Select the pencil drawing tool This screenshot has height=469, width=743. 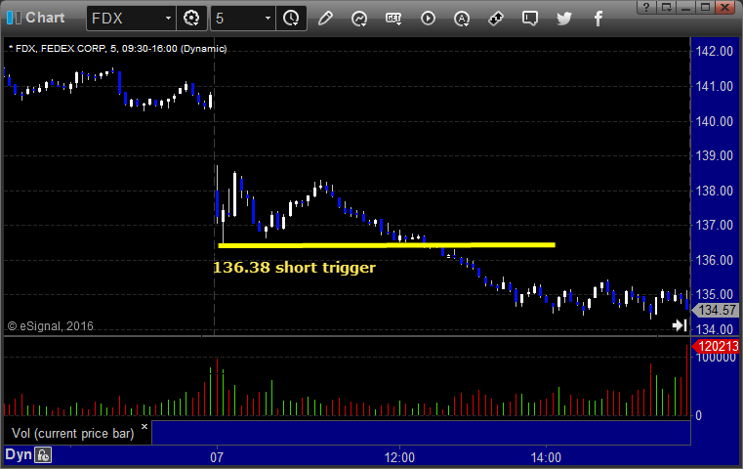[x=325, y=18]
